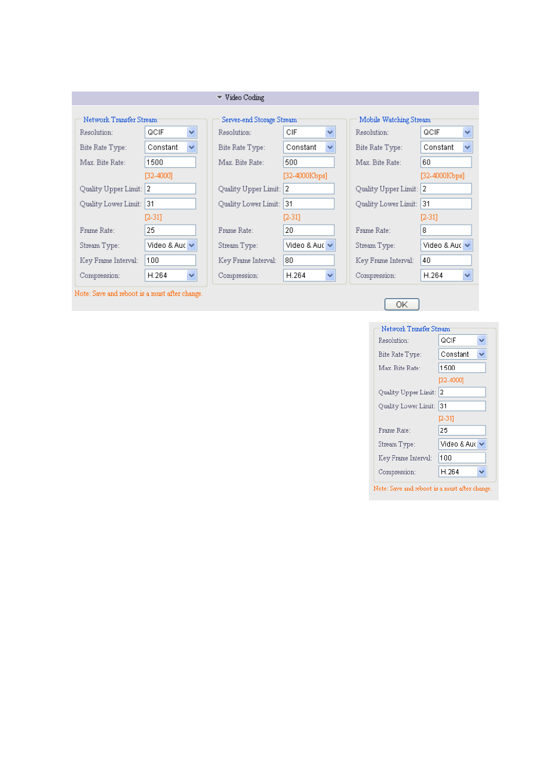Screen dimensions: 552x783
Task: Click the Video Coding header title
Action: (244, 97)
